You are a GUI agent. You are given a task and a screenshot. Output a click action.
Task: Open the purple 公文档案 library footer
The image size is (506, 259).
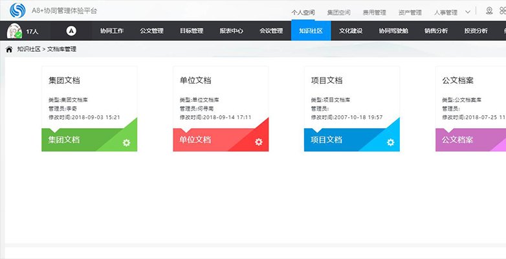(471, 140)
